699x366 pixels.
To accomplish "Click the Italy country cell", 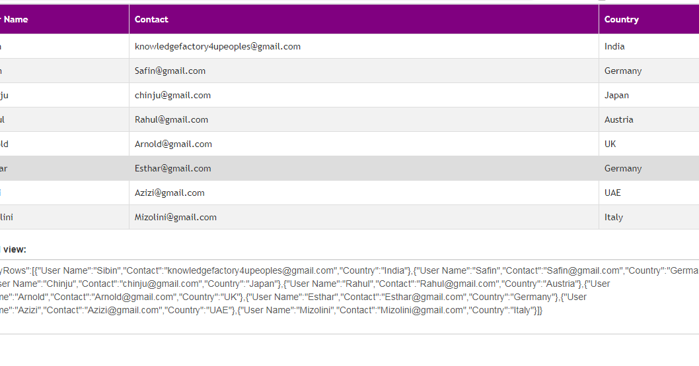I will (x=614, y=217).
